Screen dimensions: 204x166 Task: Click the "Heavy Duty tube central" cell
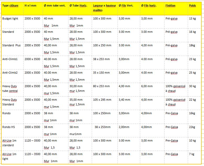pyautogui.click(x=10, y=88)
